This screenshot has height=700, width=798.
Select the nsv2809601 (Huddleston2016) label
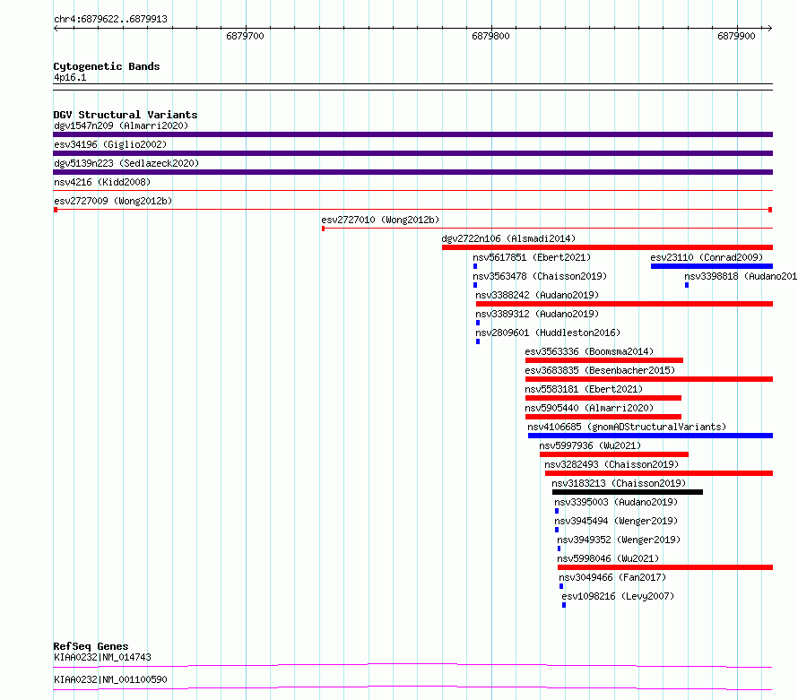[548, 333]
